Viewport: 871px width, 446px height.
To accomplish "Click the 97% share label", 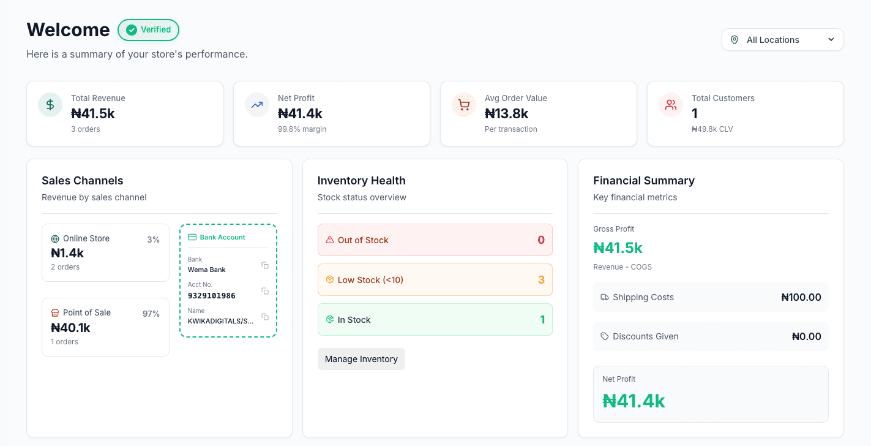I will (x=151, y=314).
